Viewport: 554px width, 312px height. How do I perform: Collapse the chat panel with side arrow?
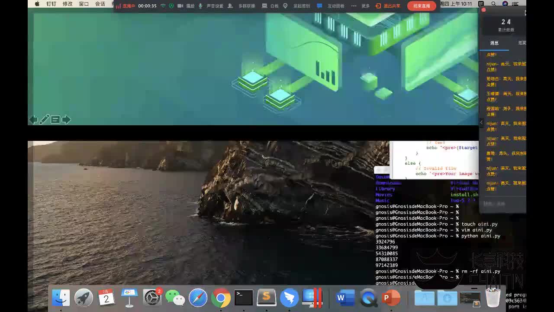[x=481, y=123]
